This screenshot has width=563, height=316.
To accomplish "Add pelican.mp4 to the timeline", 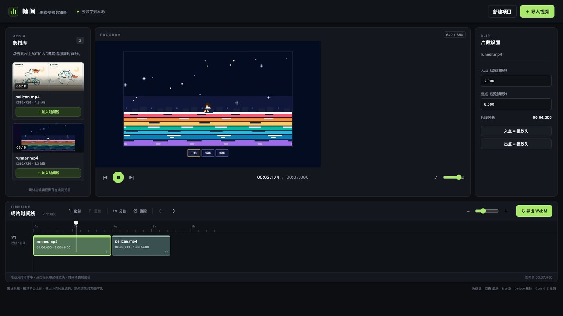I will tap(48, 112).
